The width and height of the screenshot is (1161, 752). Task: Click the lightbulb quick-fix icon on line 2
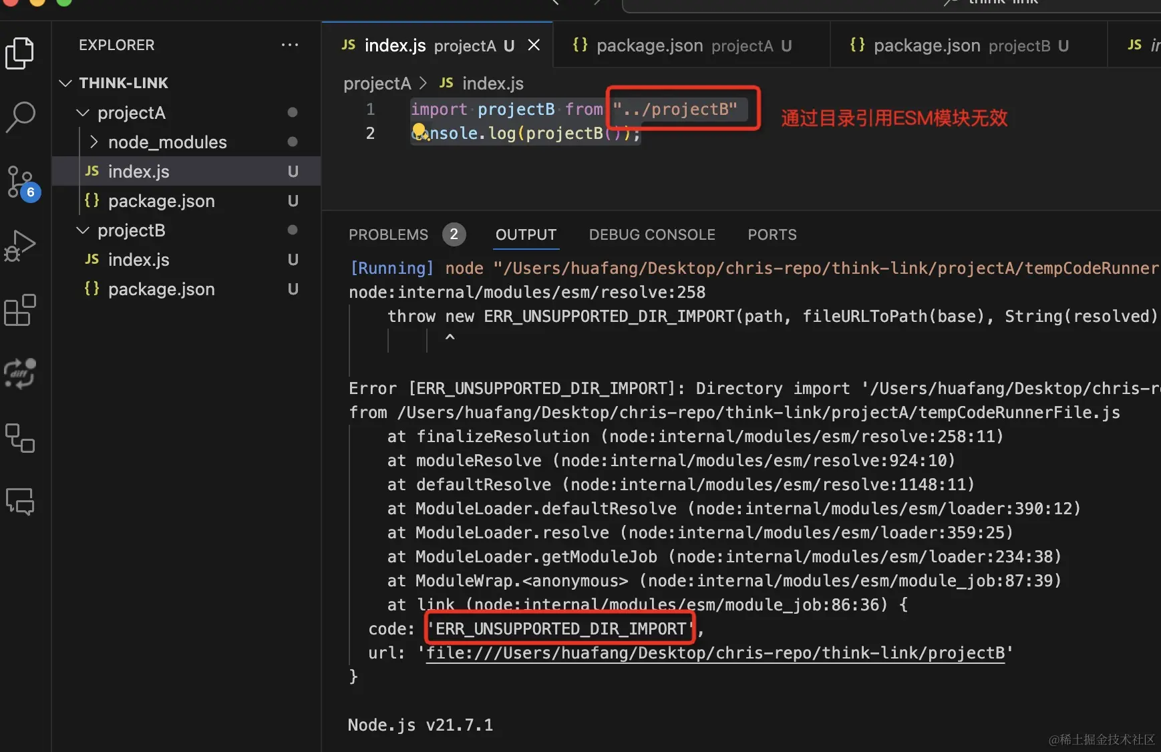[x=419, y=130]
